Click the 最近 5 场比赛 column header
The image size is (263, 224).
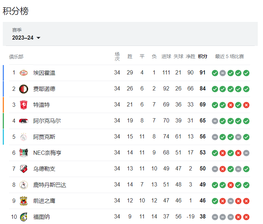pos(230,56)
